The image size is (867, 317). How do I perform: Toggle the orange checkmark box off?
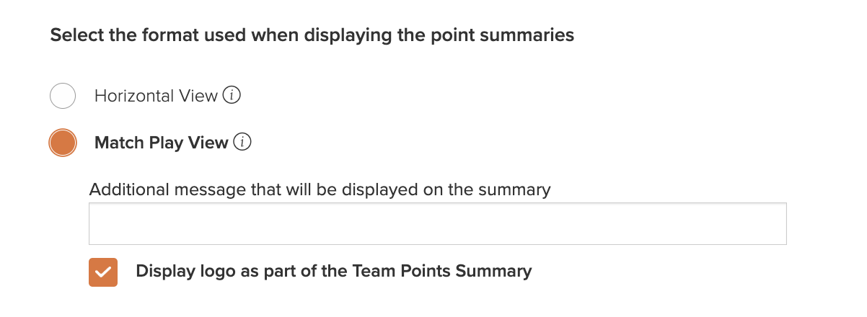(103, 272)
